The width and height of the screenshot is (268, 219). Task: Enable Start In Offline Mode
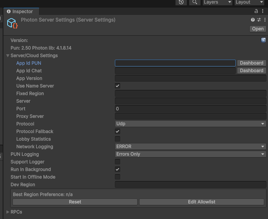click(x=118, y=177)
